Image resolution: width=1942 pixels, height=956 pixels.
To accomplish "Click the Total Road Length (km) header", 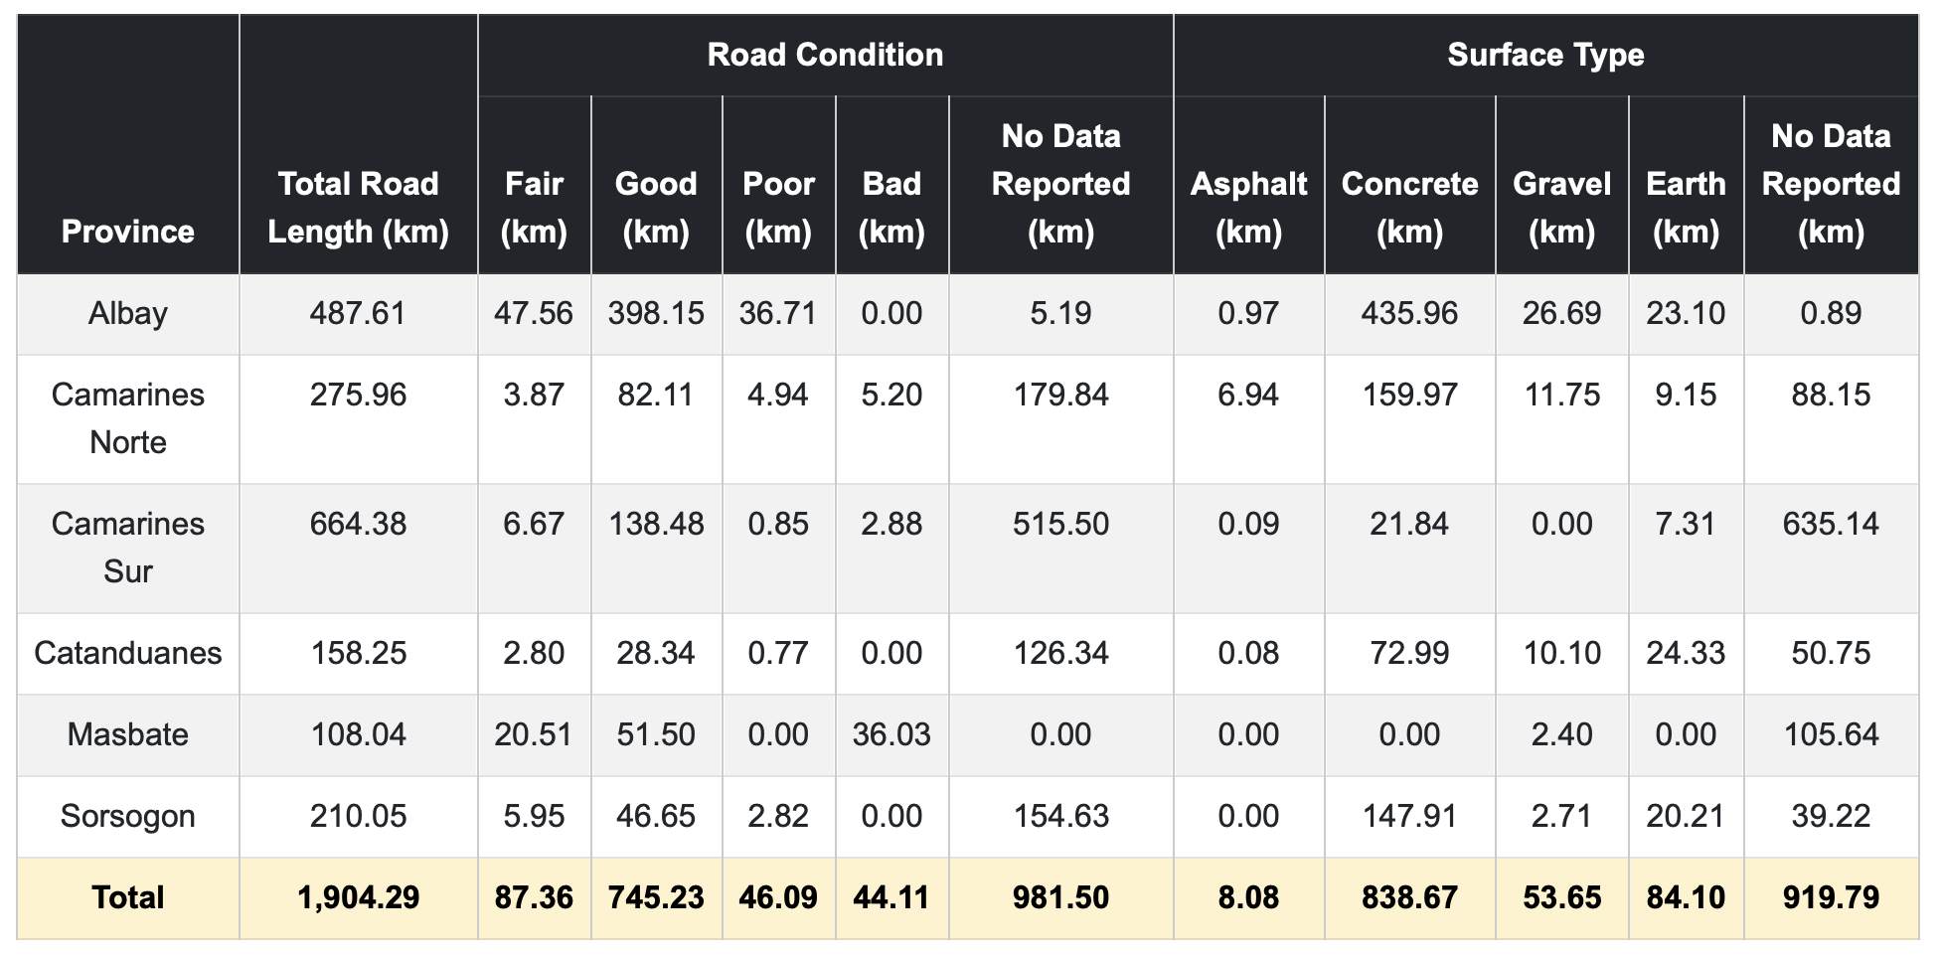I will tap(358, 208).
